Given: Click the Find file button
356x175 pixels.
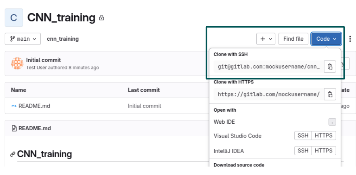Looking at the screenshot, I should (293, 39).
